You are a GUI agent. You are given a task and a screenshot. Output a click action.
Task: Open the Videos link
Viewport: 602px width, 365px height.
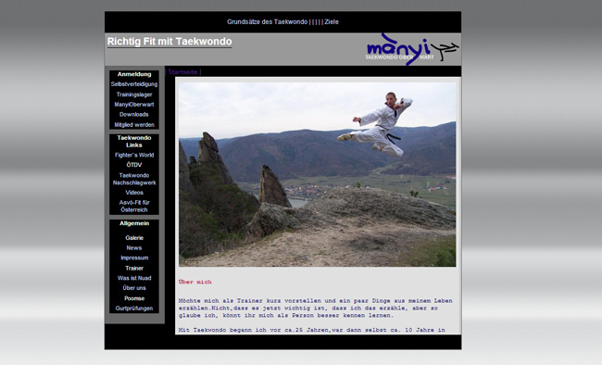134,193
